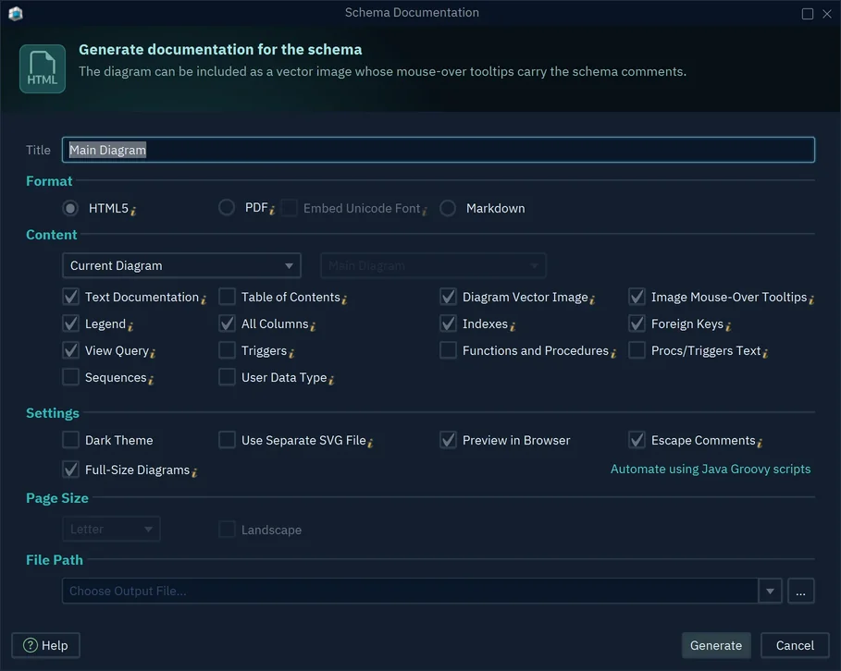841x671 pixels.
Task: Click info icon beside Diagram Vector Image
Action: pos(593,300)
